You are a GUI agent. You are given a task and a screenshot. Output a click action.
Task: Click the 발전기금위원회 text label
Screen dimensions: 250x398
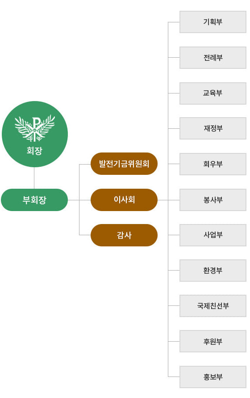[x=124, y=164]
